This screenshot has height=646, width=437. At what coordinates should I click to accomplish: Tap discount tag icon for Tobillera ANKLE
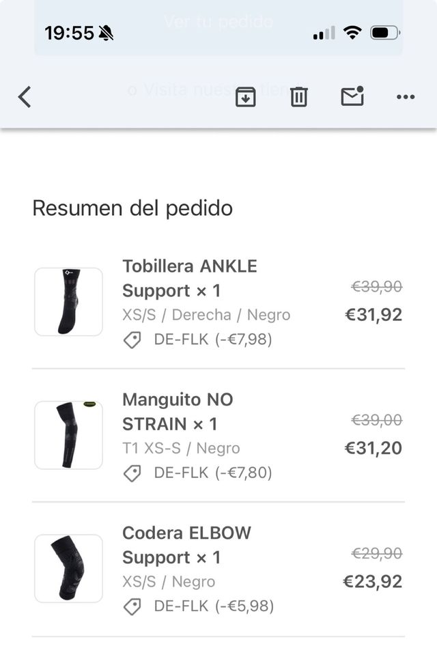(x=132, y=339)
